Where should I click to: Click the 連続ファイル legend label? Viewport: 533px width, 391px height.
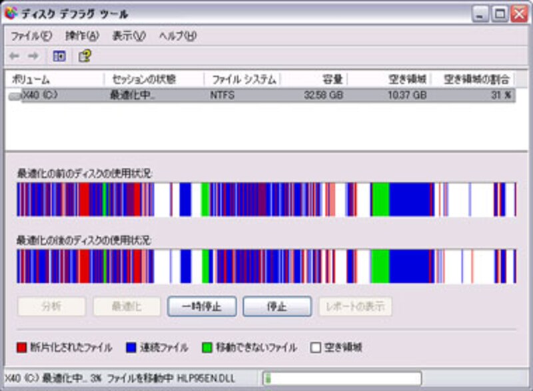point(164,348)
